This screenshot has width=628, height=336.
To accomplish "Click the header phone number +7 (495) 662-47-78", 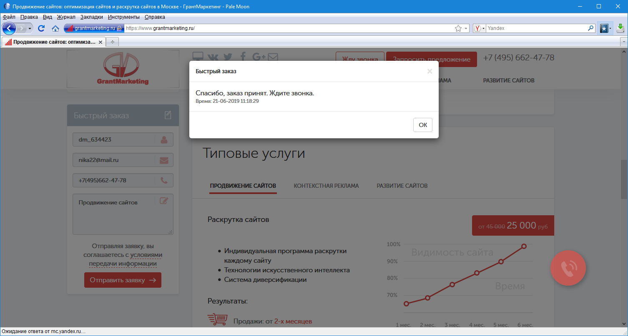I will click(519, 58).
